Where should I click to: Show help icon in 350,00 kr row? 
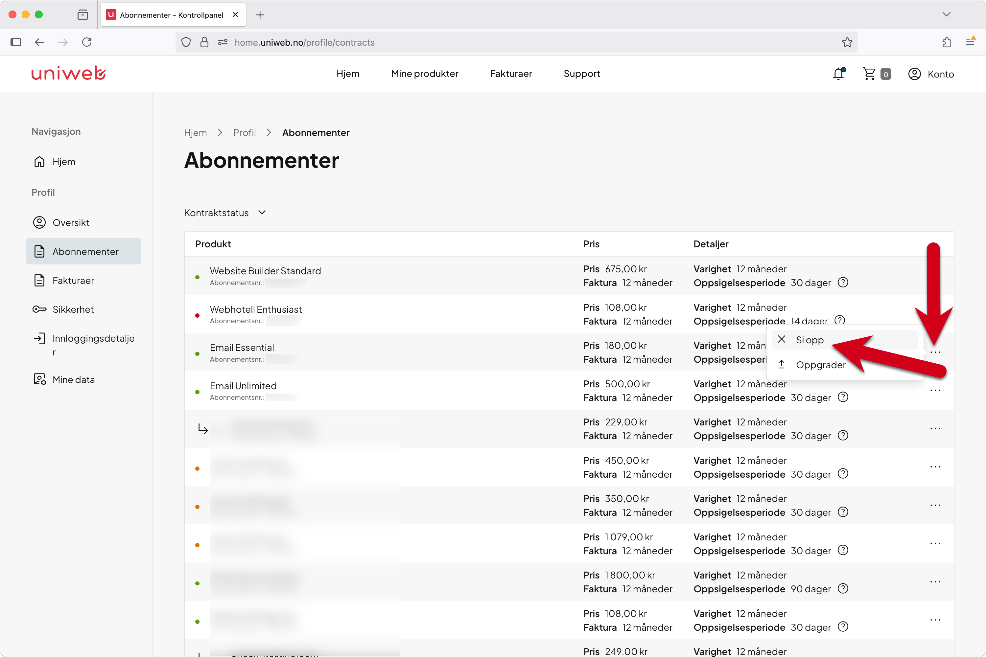[x=843, y=512]
